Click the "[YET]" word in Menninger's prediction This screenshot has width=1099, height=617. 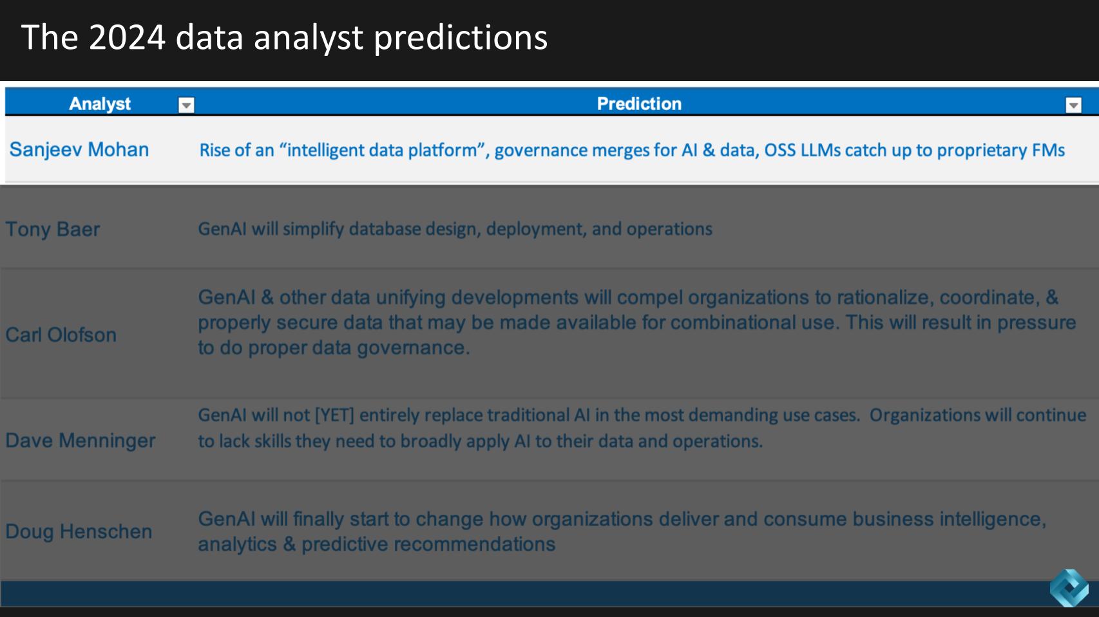pos(334,415)
